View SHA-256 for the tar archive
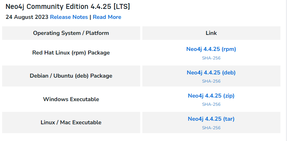This screenshot has height=141, width=294. (x=211, y=128)
